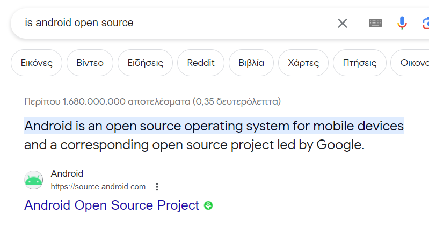Viewport: 429px width, 236px height.
Task: Select the partially visible Οικονο chip
Action: pyautogui.click(x=410, y=63)
